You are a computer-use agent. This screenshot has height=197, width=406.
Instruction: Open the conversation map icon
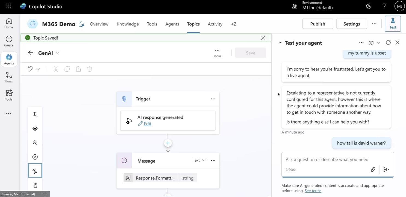pyautogui.click(x=371, y=43)
